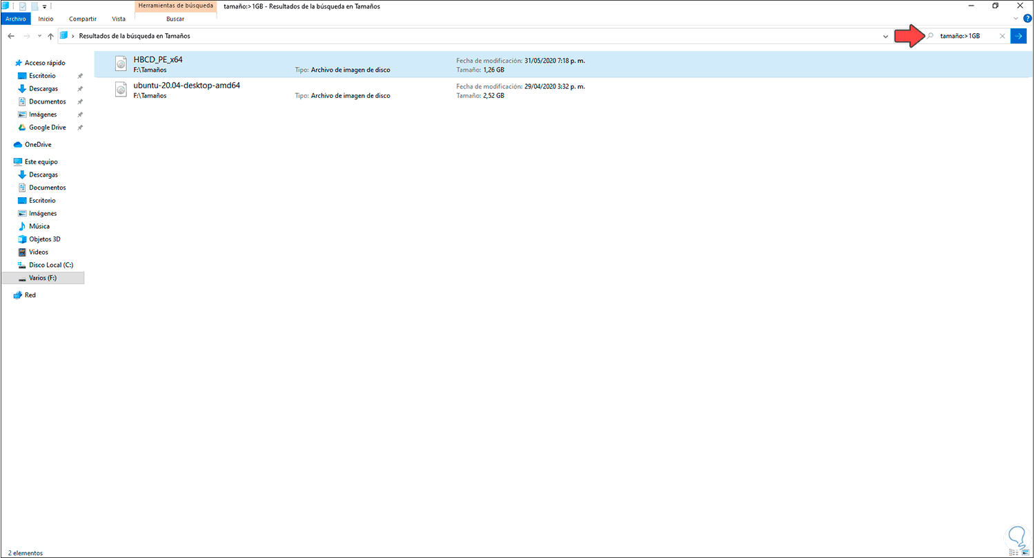Open the Archivo menu
The image size is (1035, 558).
[x=15, y=19]
